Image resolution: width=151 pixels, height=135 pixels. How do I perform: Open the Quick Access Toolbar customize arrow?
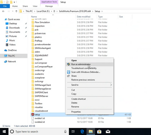[x=14, y=2]
